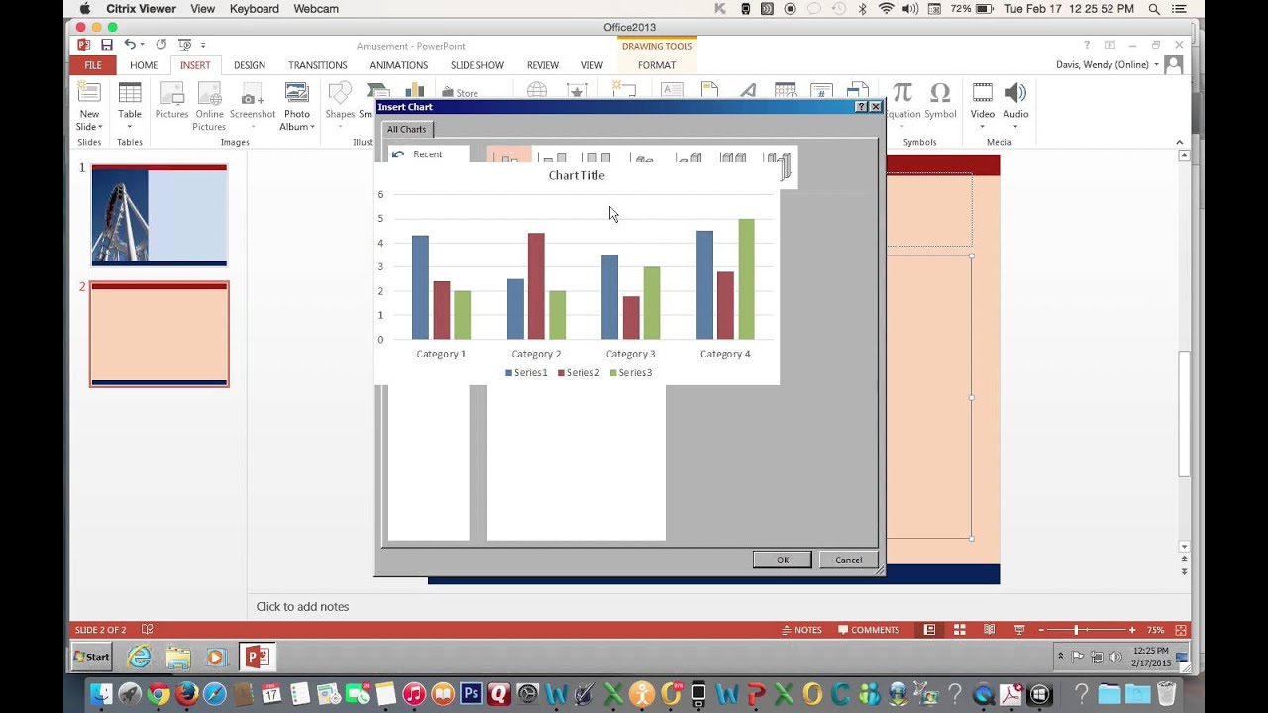Switch to the TRANSITIONS tab

(318, 65)
